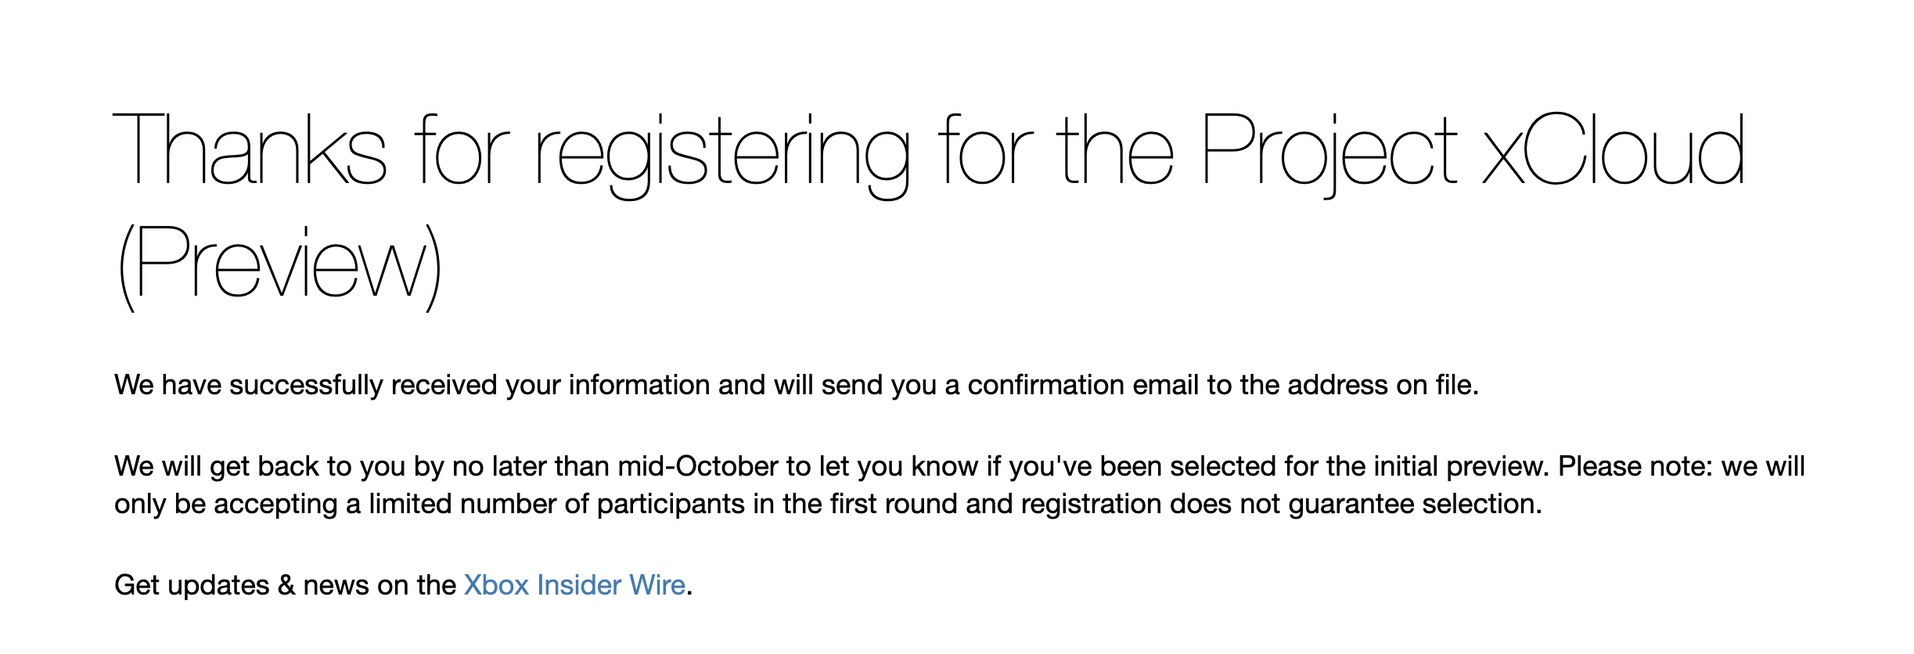1914x654 pixels.
Task: Click the phrase 'address on file'
Action: pos(1380,385)
